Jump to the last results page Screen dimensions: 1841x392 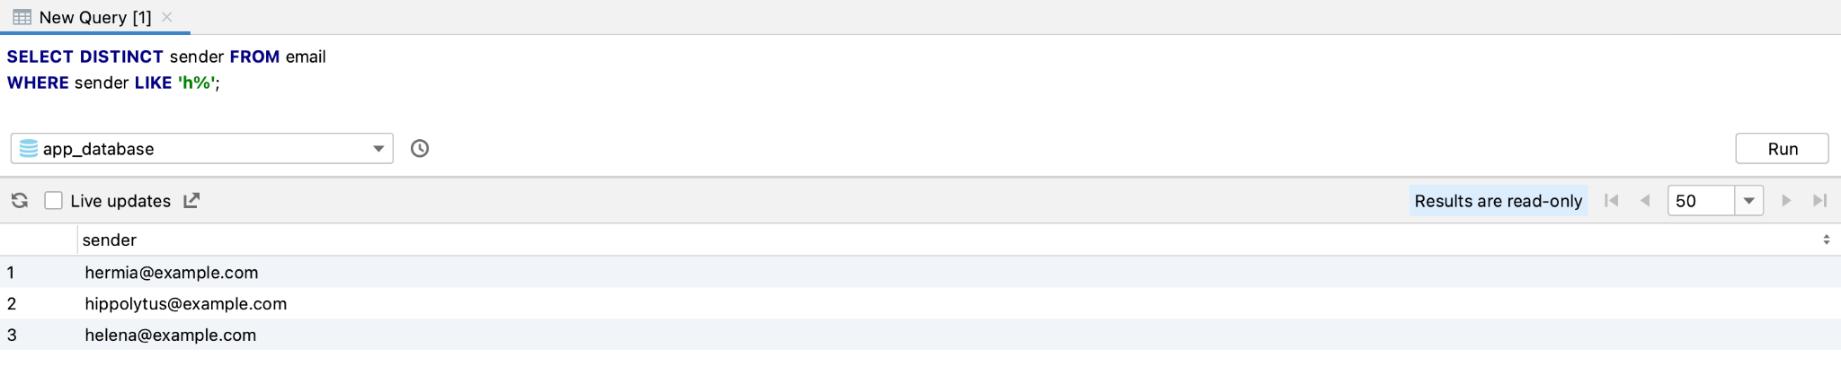tap(1819, 201)
